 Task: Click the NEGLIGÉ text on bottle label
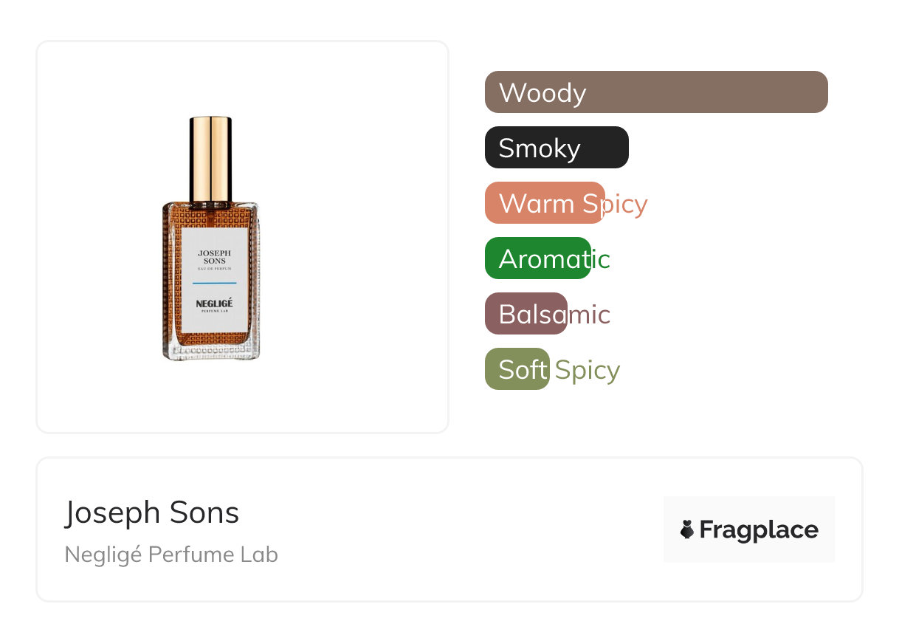[x=214, y=303]
